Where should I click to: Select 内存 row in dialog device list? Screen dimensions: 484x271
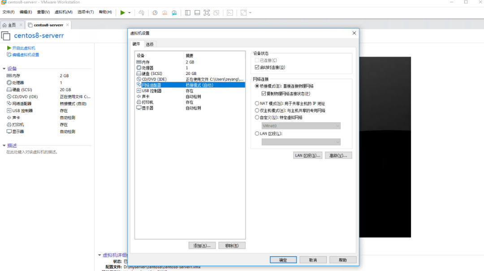pyautogui.click(x=190, y=62)
